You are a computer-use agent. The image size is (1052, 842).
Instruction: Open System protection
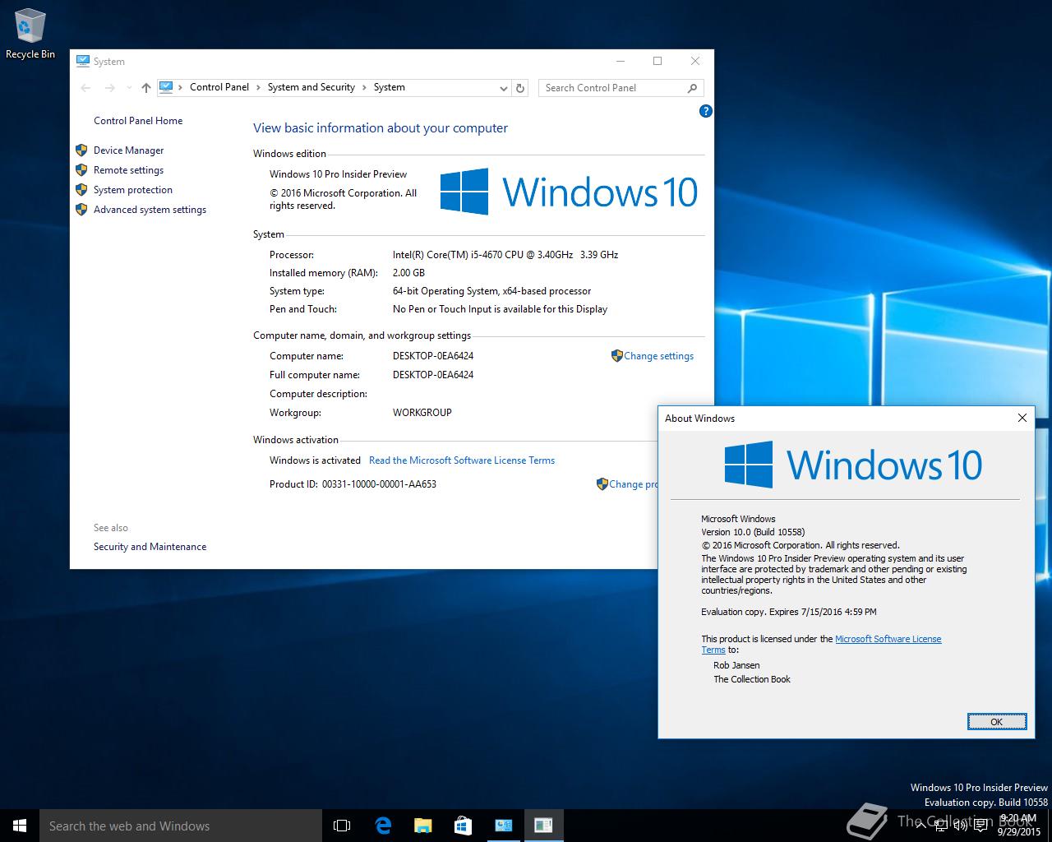(133, 190)
